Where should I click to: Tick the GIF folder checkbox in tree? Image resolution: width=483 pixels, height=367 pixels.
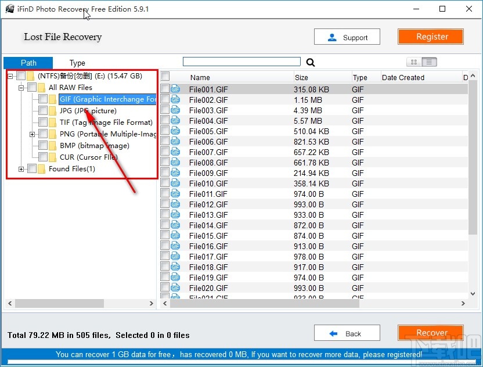(43, 99)
